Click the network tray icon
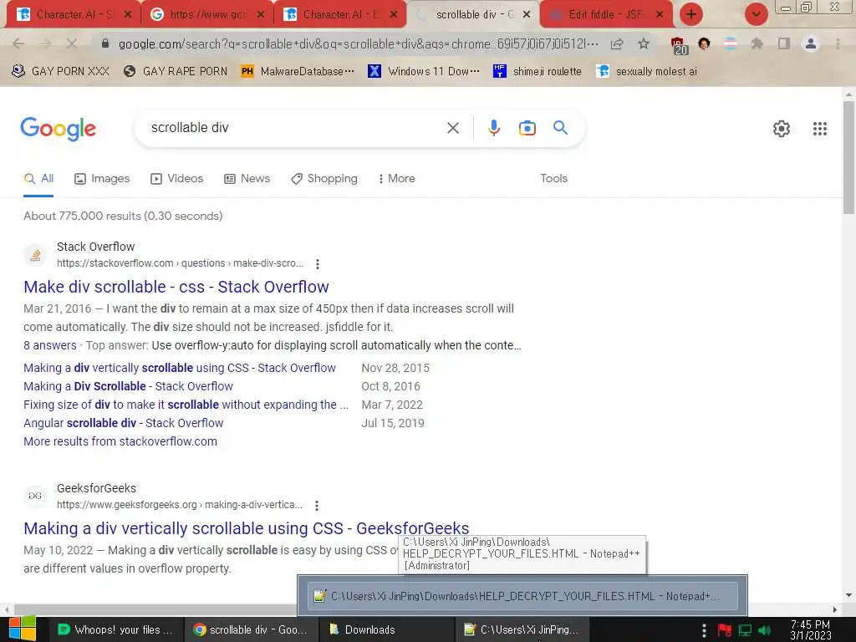856x642 pixels. (x=745, y=630)
